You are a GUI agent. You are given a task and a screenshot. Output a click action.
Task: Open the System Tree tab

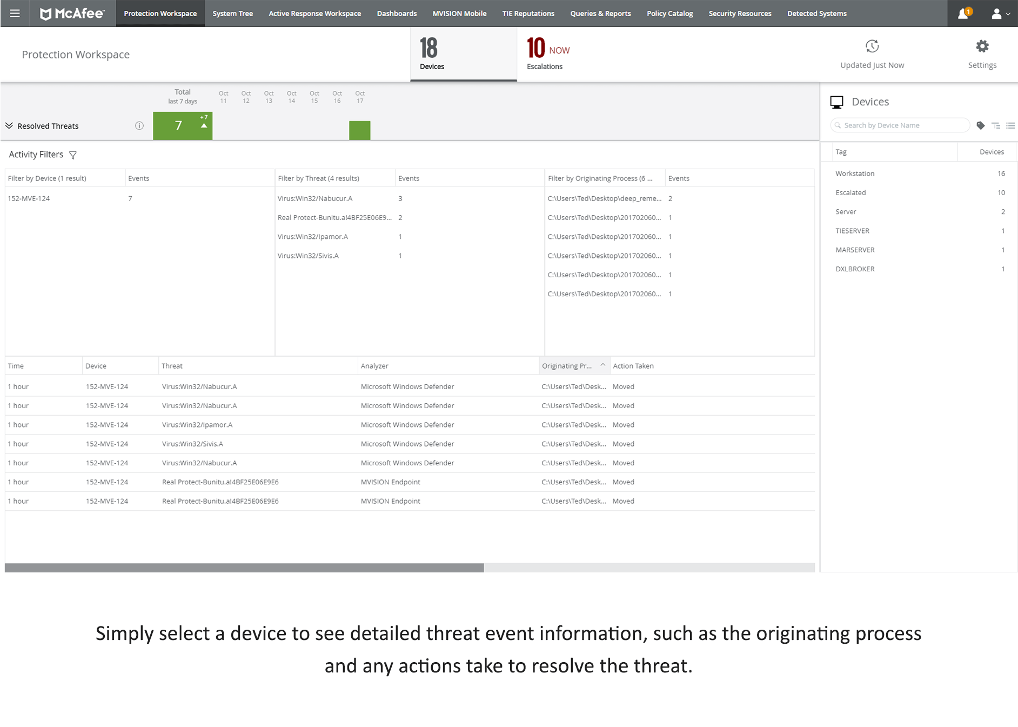[x=233, y=14]
